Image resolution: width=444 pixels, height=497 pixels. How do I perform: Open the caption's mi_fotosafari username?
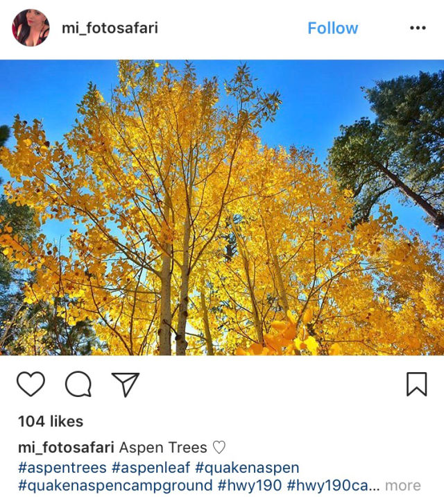coord(66,448)
